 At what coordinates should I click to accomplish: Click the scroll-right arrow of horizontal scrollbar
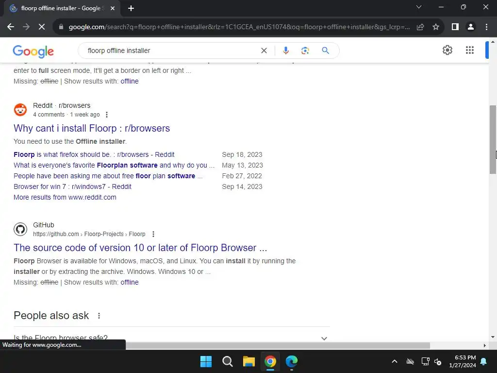(484, 345)
